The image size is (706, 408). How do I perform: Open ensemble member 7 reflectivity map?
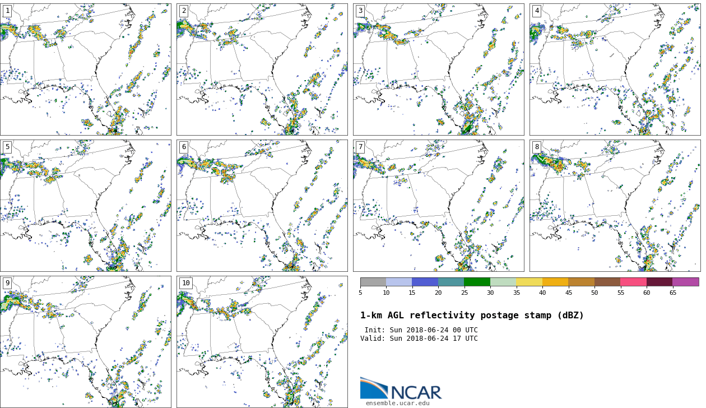coord(438,206)
